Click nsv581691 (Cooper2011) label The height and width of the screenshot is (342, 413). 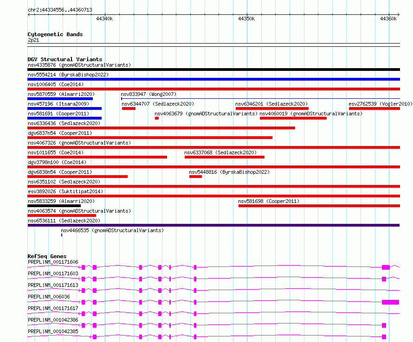pos(58,114)
